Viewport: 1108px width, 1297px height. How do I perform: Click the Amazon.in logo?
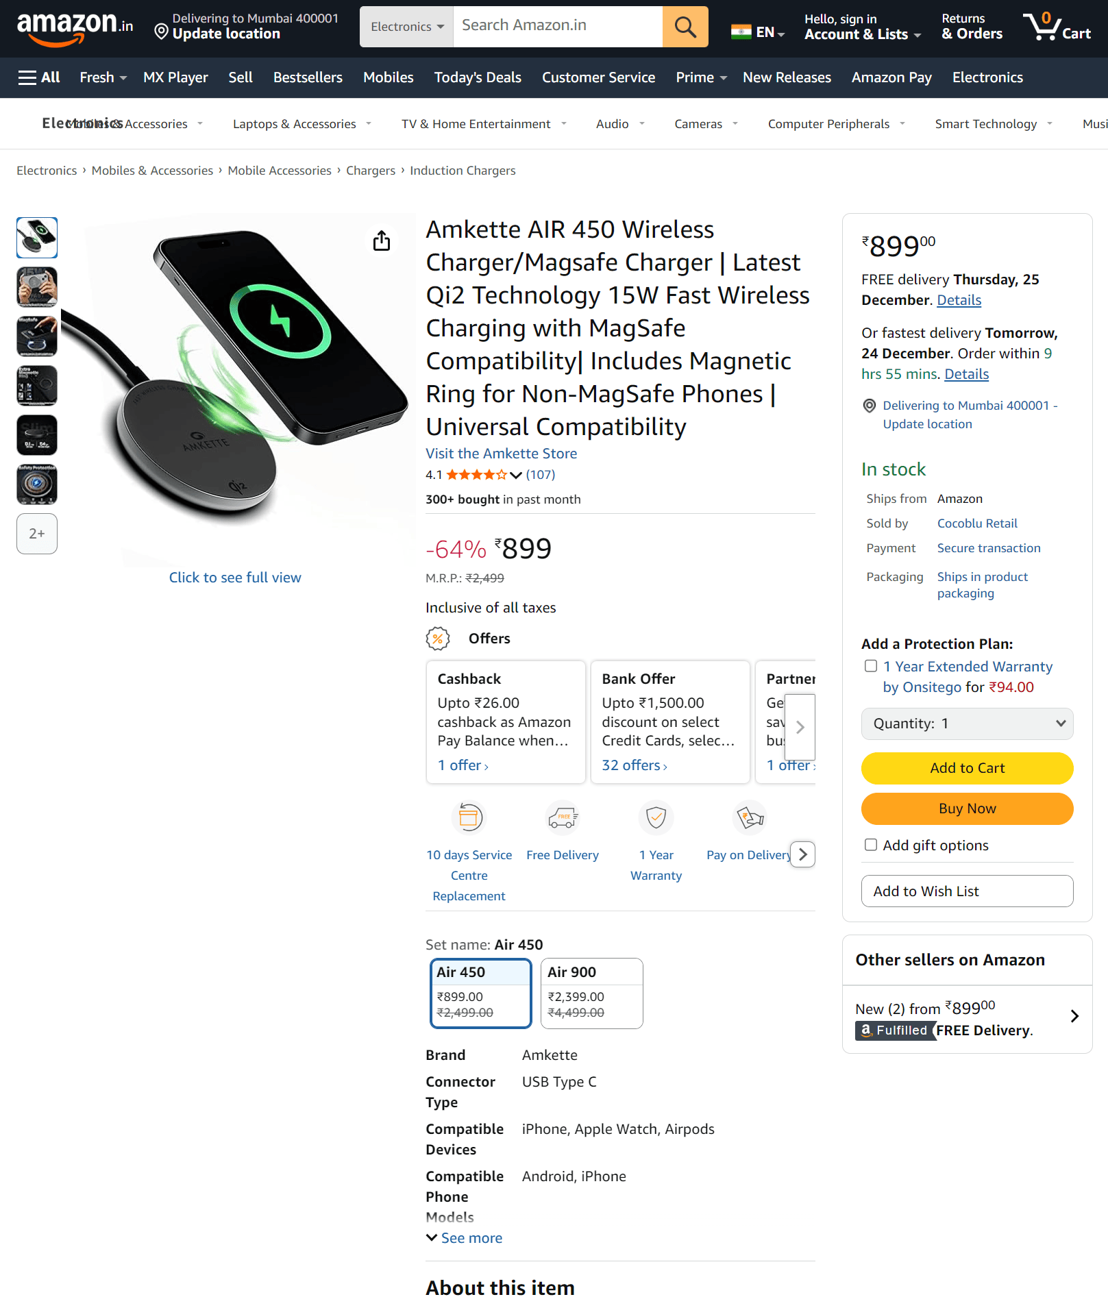75,27
